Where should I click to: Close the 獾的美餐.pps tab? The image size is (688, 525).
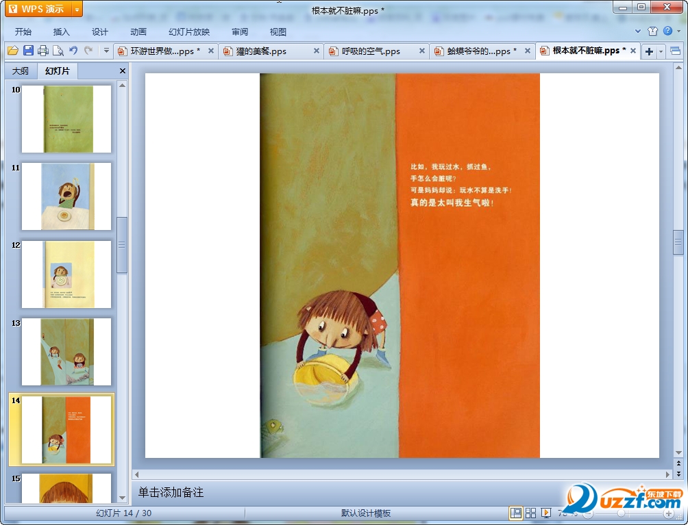[317, 51]
